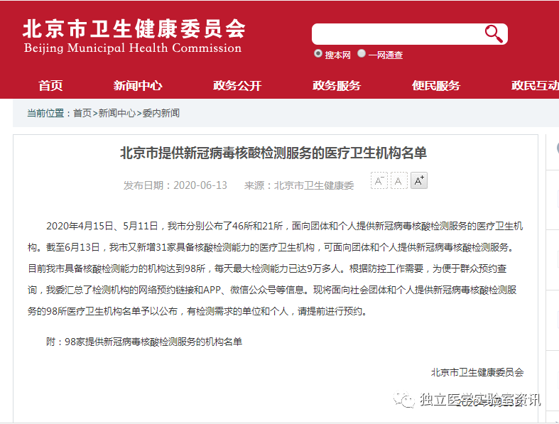Open the 附：98家提供新冠病毒核酸检测服务的机构名单 attachment link
Image resolution: width=559 pixels, height=424 pixels.
[144, 342]
